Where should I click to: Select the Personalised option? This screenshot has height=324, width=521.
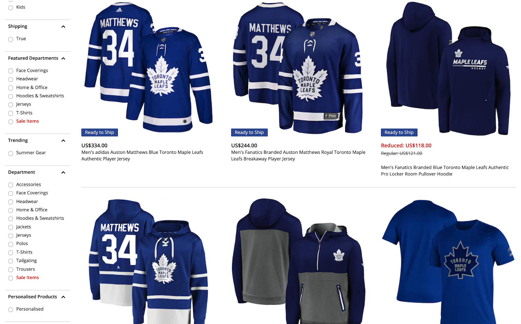click(x=11, y=310)
